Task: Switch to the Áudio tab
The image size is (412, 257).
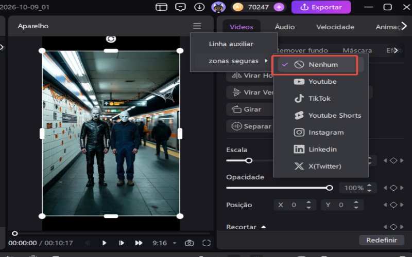Action: click(285, 27)
